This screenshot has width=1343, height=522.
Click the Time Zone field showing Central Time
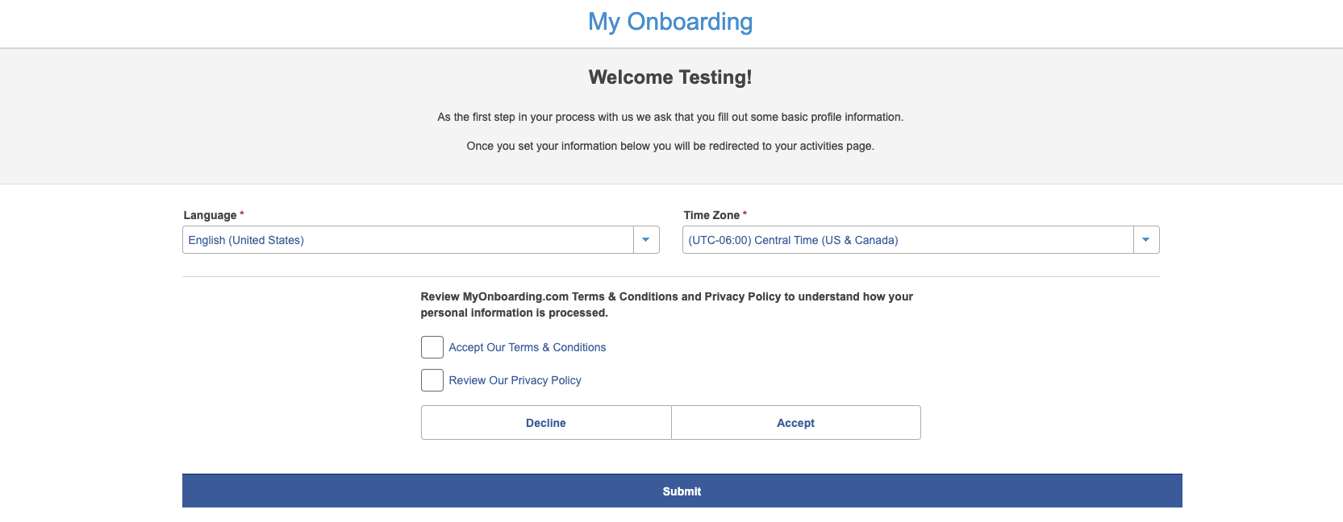point(907,240)
